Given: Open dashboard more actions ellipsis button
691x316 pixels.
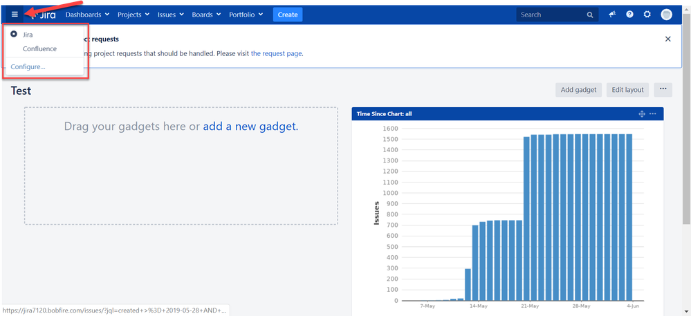Looking at the screenshot, I should tap(663, 89).
